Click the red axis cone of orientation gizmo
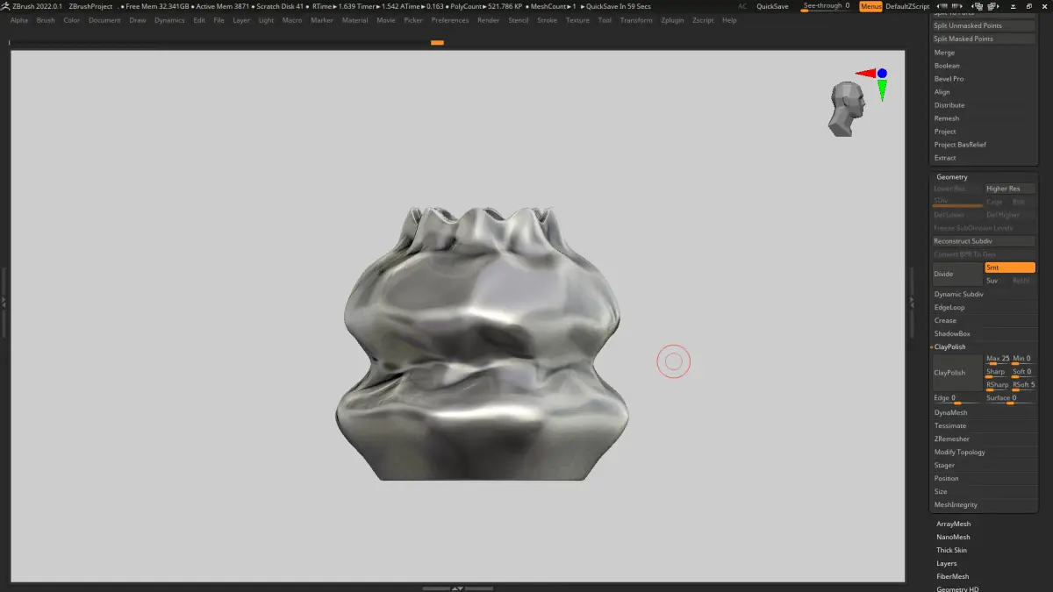This screenshot has width=1053, height=592. click(x=866, y=74)
